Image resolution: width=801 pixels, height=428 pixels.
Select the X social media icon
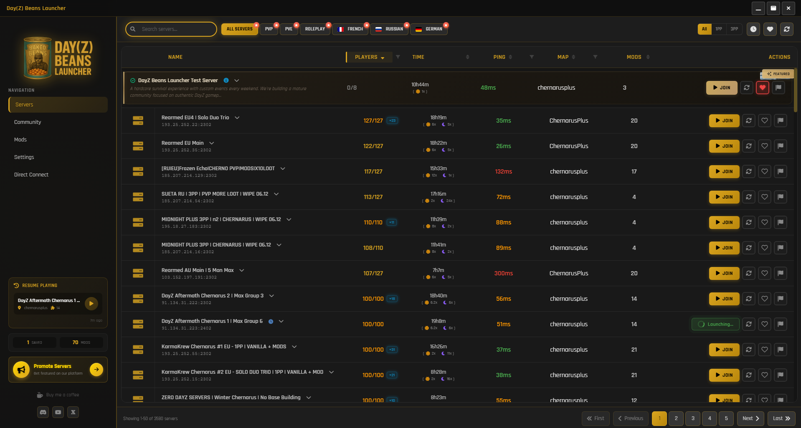coord(73,412)
